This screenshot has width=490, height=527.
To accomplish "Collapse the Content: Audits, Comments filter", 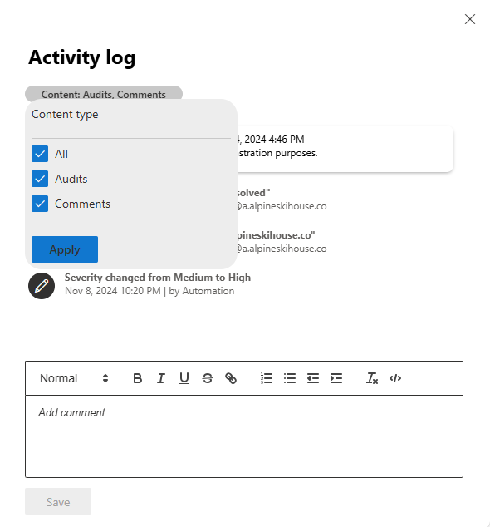I will [104, 94].
